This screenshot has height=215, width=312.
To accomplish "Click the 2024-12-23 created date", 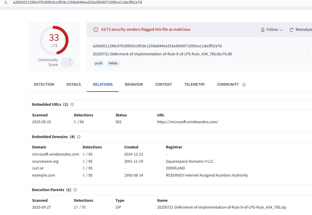I will (x=134, y=154).
